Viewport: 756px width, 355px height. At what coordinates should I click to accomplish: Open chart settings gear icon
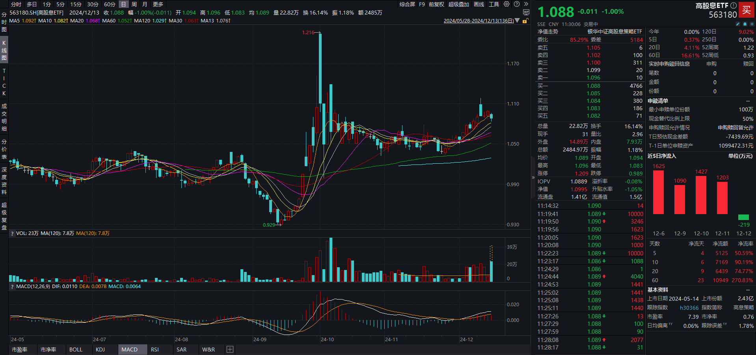[506, 4]
